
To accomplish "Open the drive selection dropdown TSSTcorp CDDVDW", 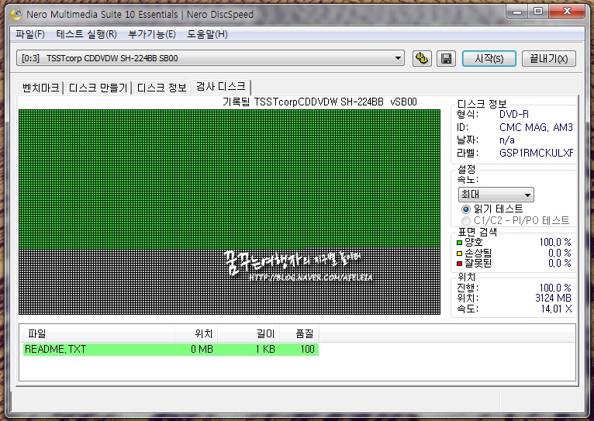I will tap(210, 58).
